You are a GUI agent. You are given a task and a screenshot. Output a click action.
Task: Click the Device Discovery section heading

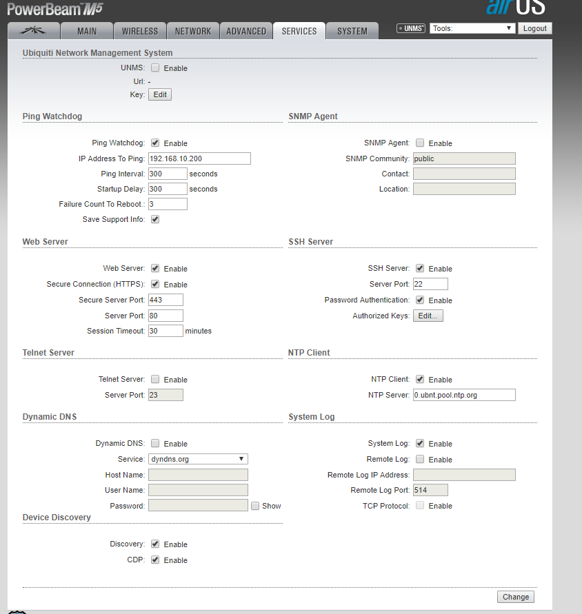click(57, 518)
